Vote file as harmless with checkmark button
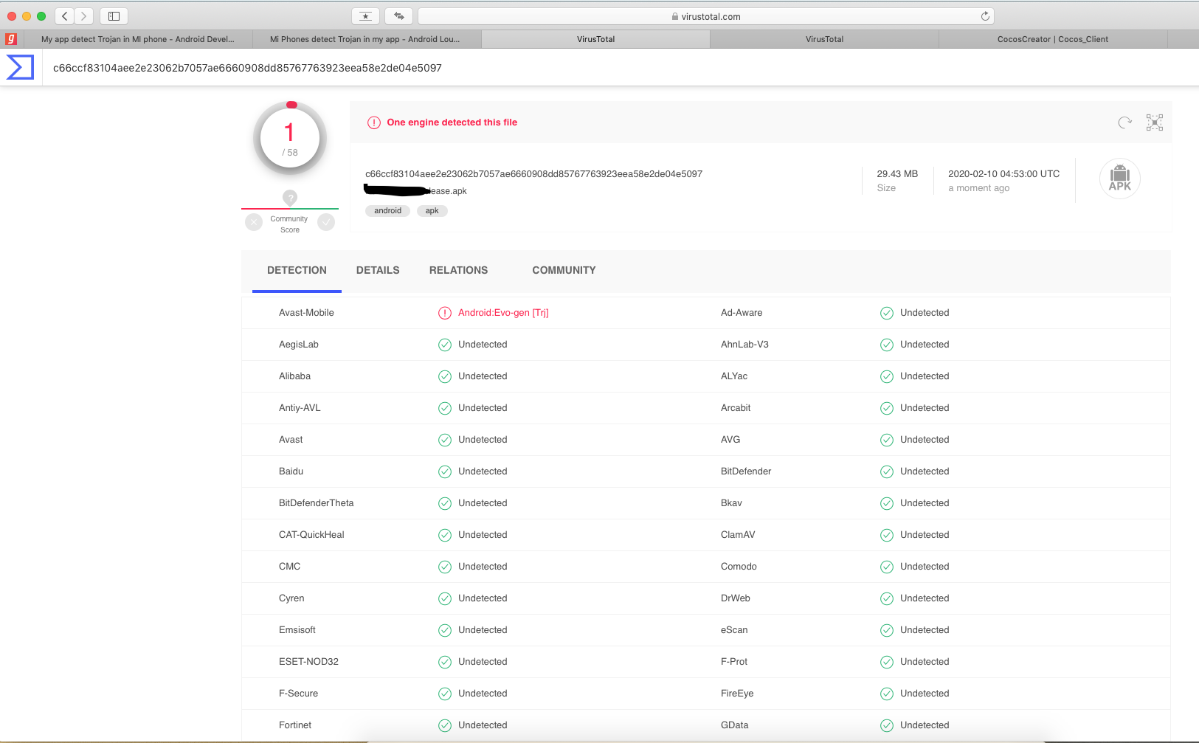1199x743 pixels. [326, 222]
